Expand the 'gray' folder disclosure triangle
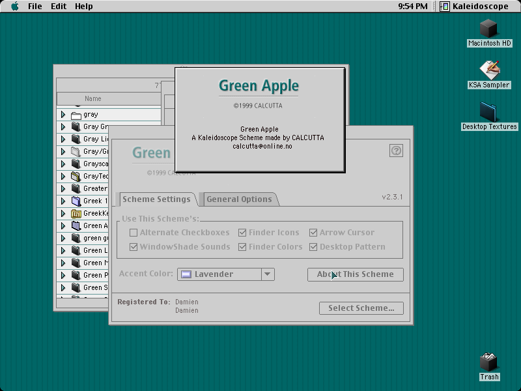 point(63,115)
